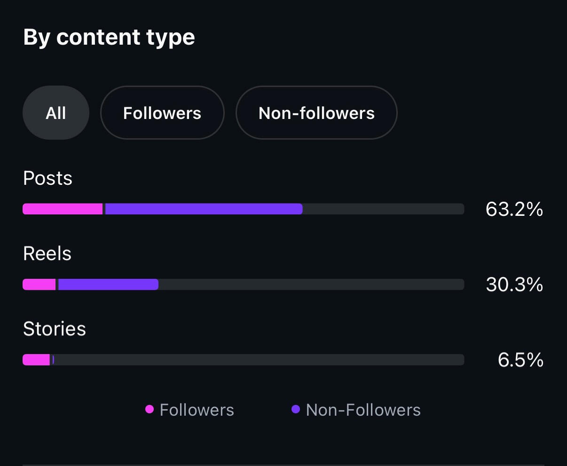Tap the Non-Followers legend label
Image resolution: width=567 pixels, height=466 pixels.
pos(363,410)
